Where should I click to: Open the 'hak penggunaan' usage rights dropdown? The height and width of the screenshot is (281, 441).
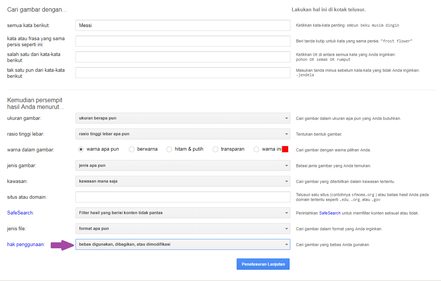(x=183, y=244)
